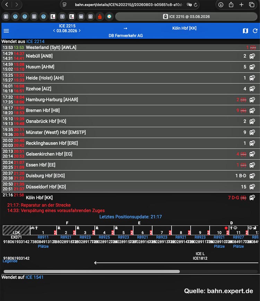Select the Köln Hbf [KK] stop in the list
Image resolution: width=260 pixels, height=301 pixels.
point(39,198)
